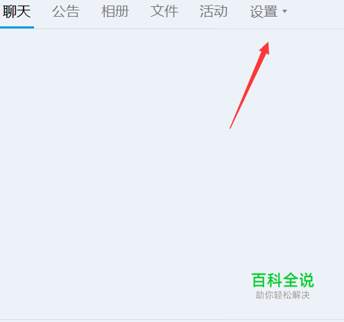Return to the chat view via 聊天

[17, 11]
